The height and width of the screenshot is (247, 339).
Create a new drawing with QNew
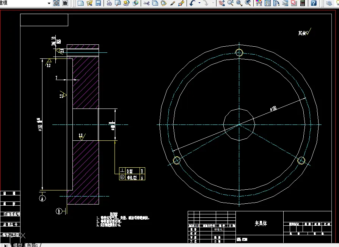81,3
